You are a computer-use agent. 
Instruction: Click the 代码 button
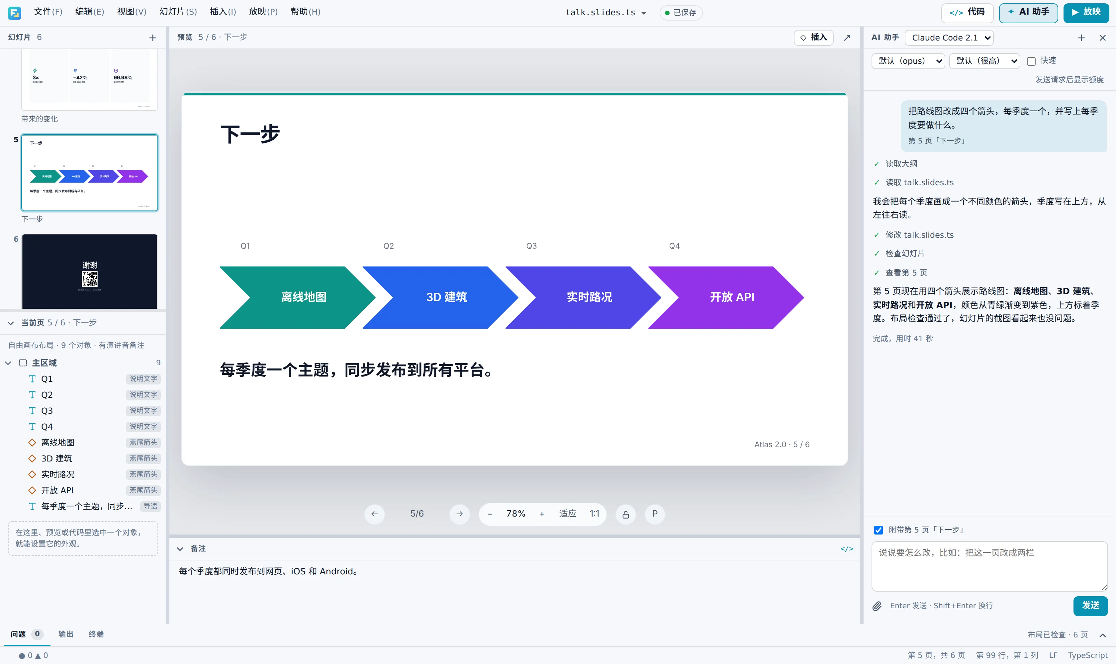[x=967, y=13]
